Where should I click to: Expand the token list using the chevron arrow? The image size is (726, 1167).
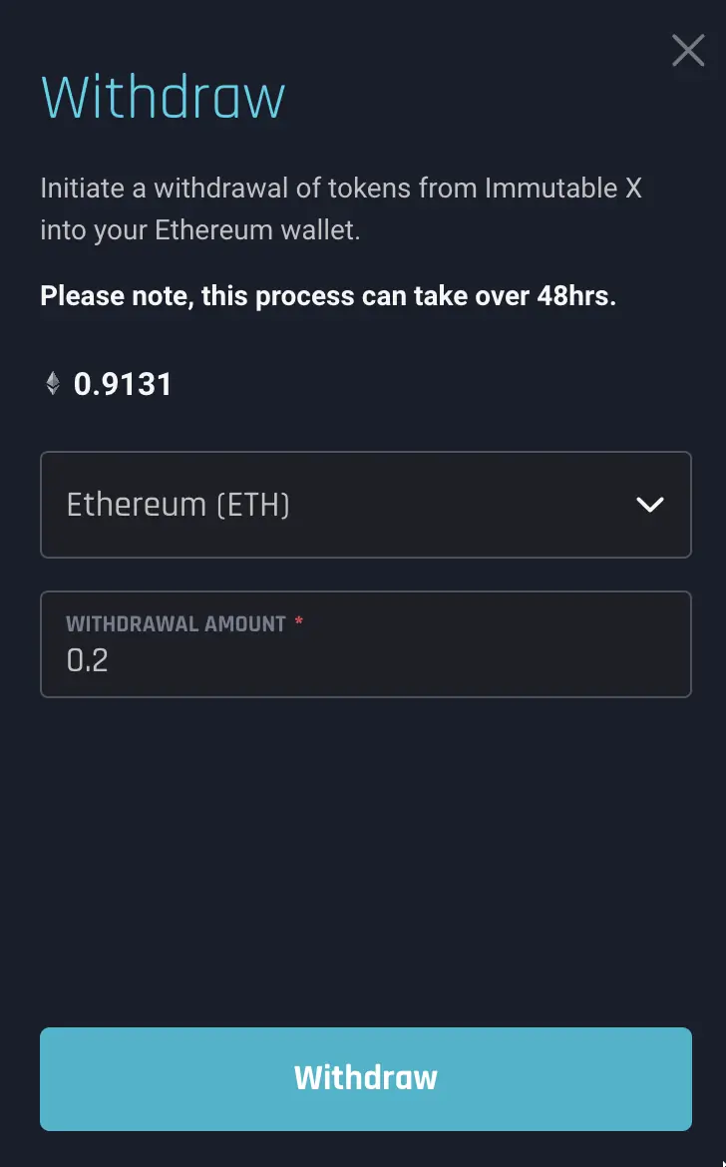click(x=649, y=505)
